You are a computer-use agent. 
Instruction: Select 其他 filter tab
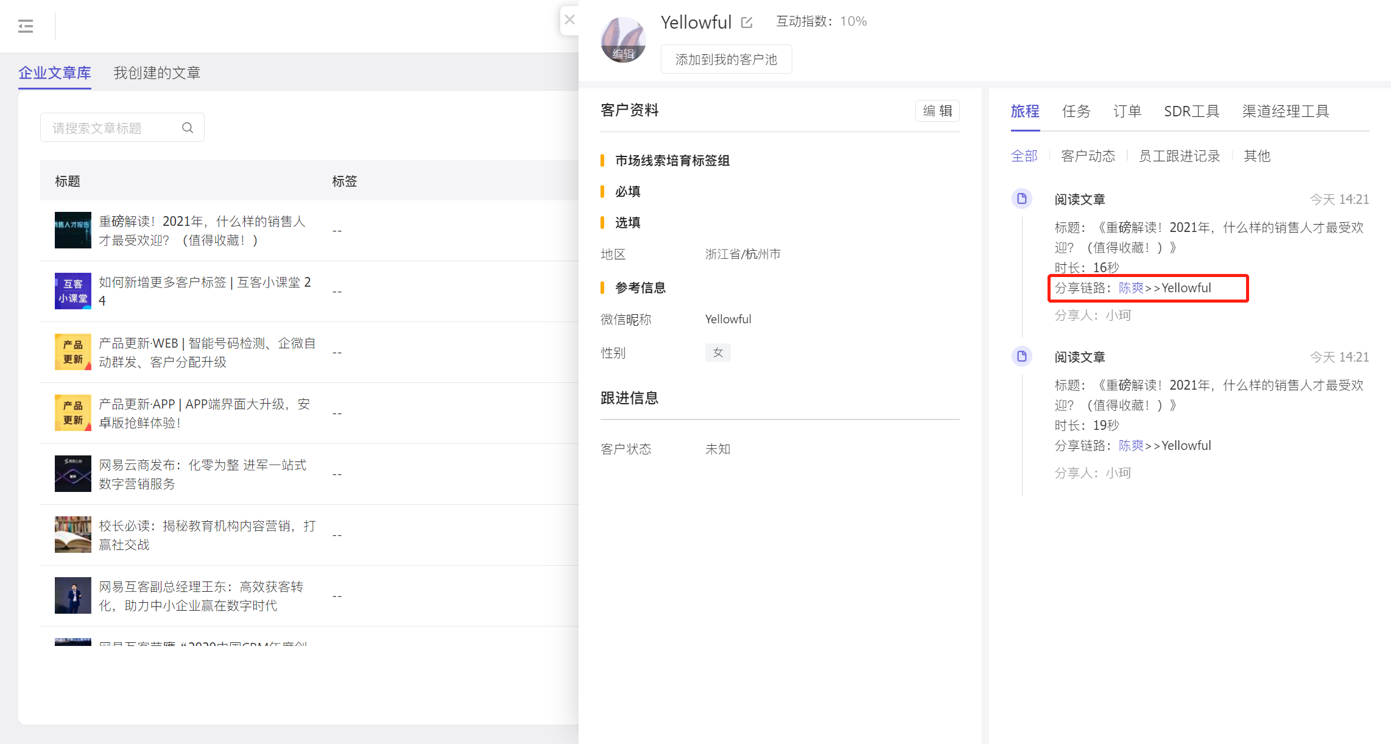coord(1254,155)
